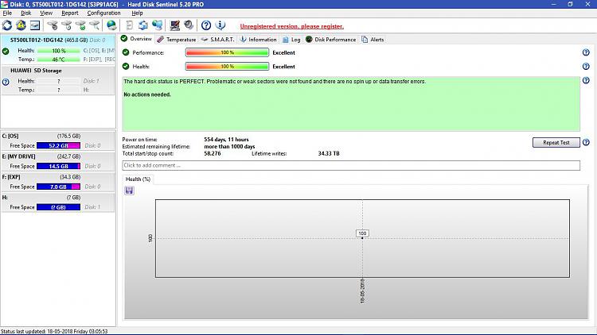Click the monitor configuration toolbar icon
The image size is (597, 335).
pyautogui.click(x=175, y=25)
